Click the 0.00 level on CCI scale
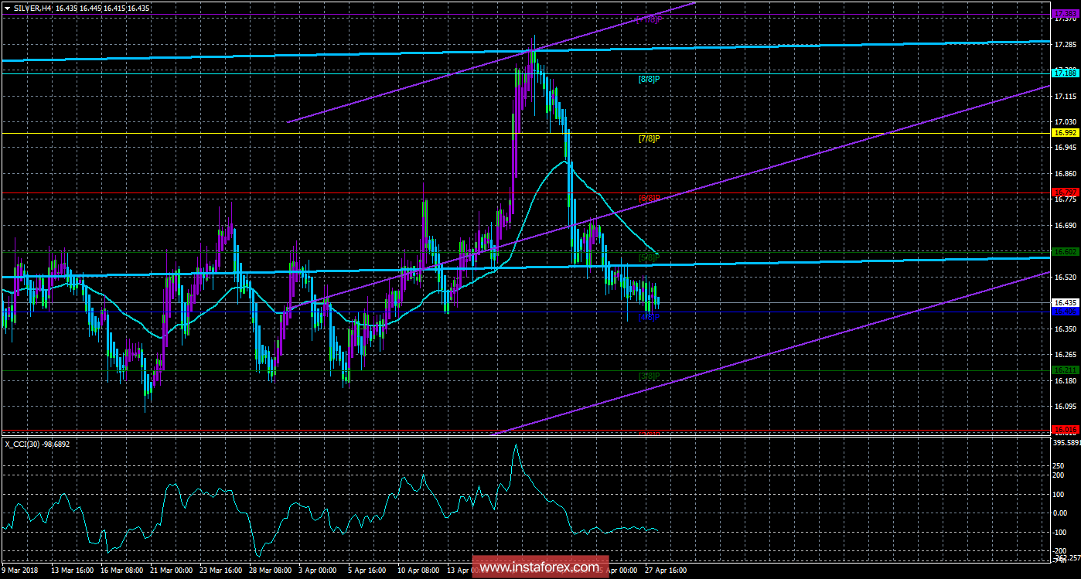The height and width of the screenshot is (579, 1081). (x=1061, y=513)
